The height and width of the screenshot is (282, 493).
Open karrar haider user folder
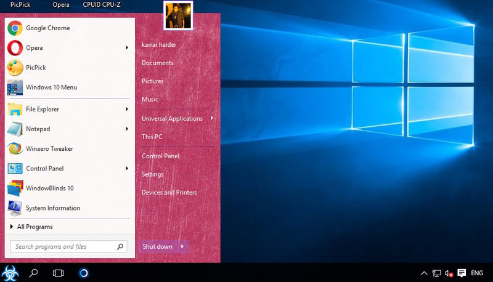(159, 44)
